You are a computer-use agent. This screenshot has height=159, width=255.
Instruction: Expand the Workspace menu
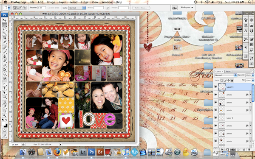pos(187,8)
